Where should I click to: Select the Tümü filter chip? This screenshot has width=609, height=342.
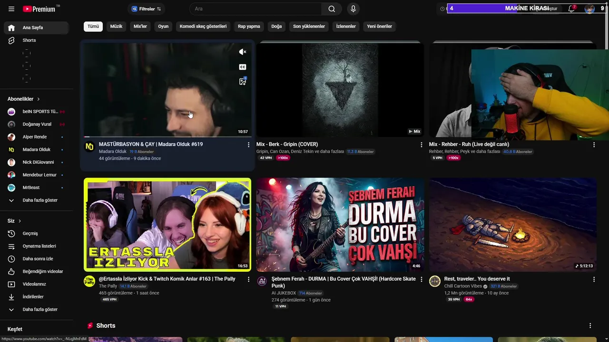93,27
